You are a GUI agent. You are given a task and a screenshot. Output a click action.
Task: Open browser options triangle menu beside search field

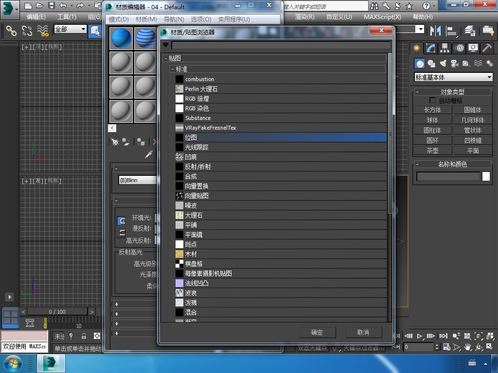point(165,45)
